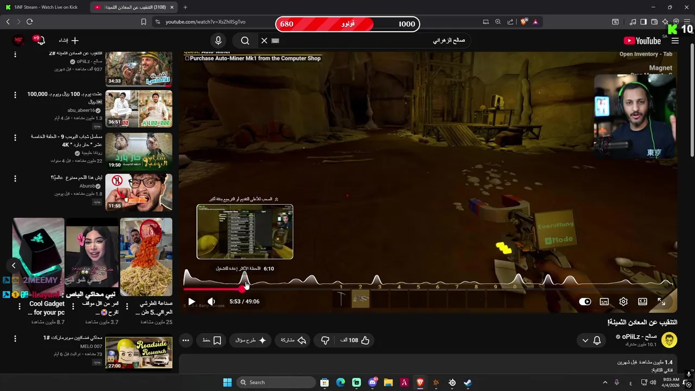Show hidden tray icons chevron
This screenshot has height=391, width=695.
coord(605,382)
